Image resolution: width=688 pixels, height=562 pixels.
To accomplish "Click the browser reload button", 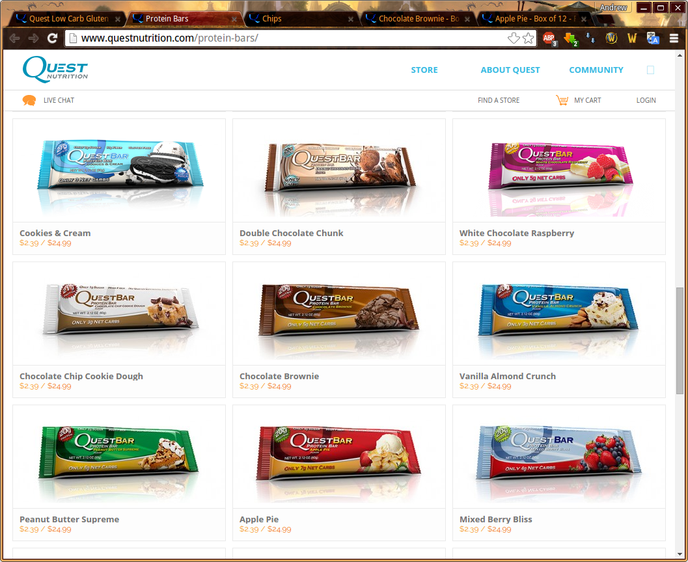I will [52, 38].
